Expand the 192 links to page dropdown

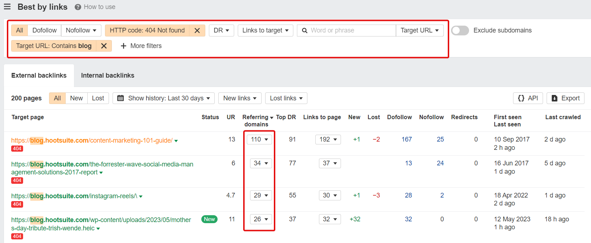[328, 139]
